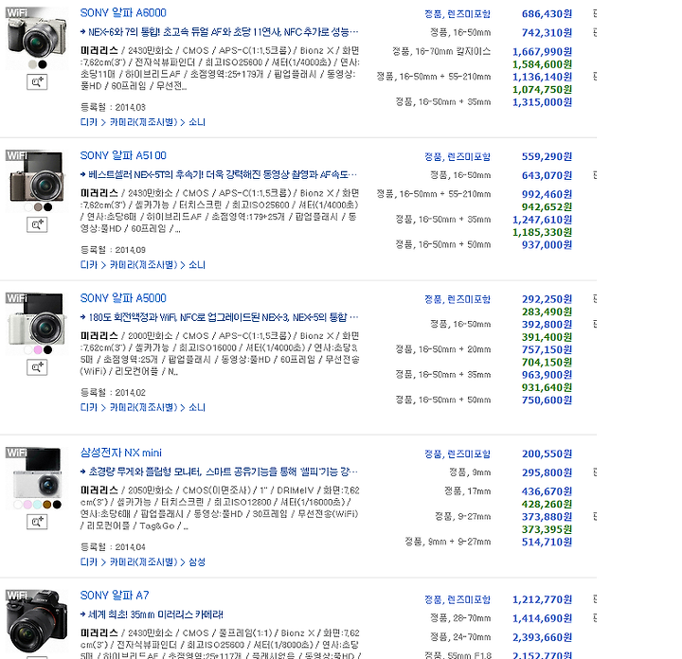Open A7 price 1,212,770원
The image size is (682, 659).
[543, 600]
